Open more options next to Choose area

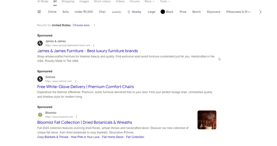[95, 25]
